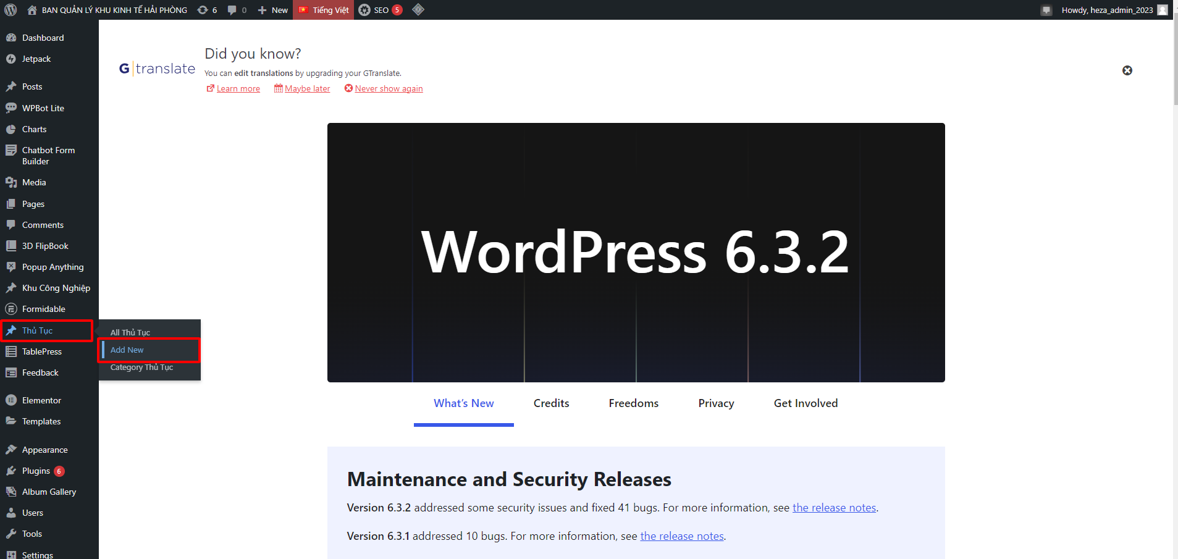Viewport: 1178px width, 559px height.
Task: Click the WordPress logo in admin bar
Action: pyautogui.click(x=11, y=10)
